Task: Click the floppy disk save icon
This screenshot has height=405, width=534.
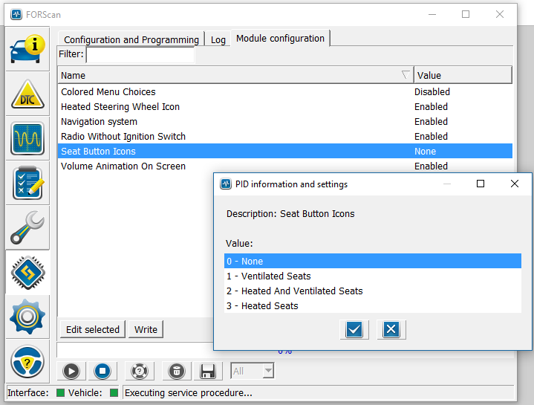Action: (x=208, y=371)
